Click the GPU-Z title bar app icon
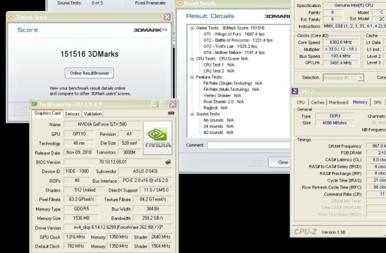This screenshot has width=386, height=253. (x=34, y=104)
